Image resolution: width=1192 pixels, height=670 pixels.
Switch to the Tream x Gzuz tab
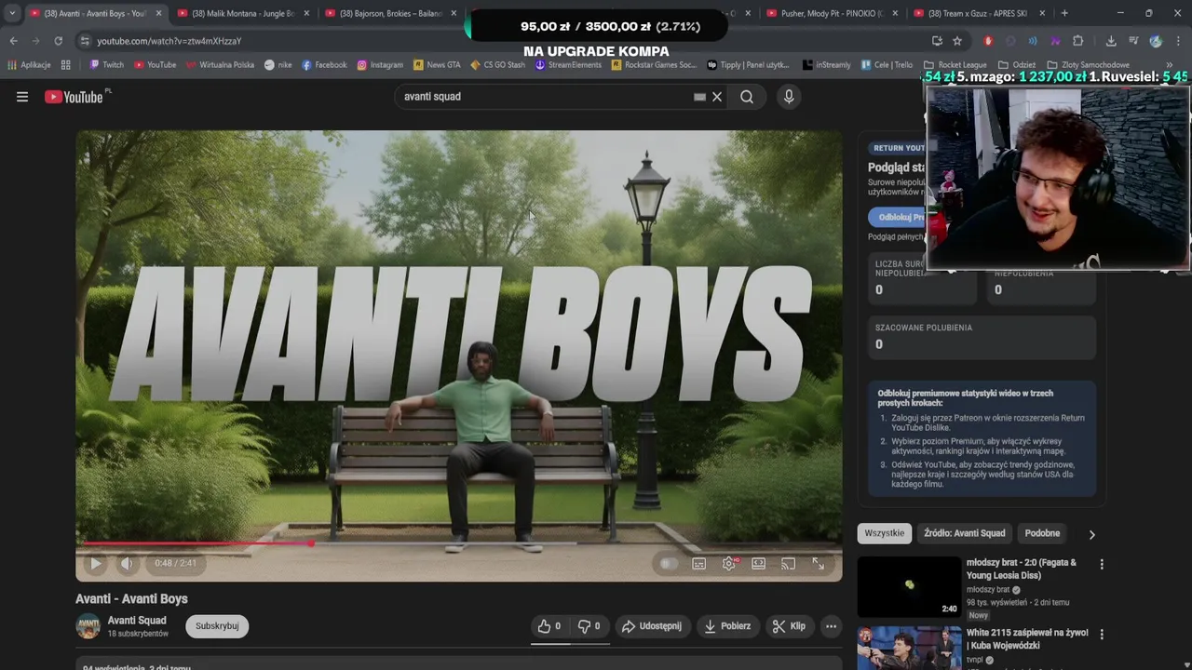(978, 13)
